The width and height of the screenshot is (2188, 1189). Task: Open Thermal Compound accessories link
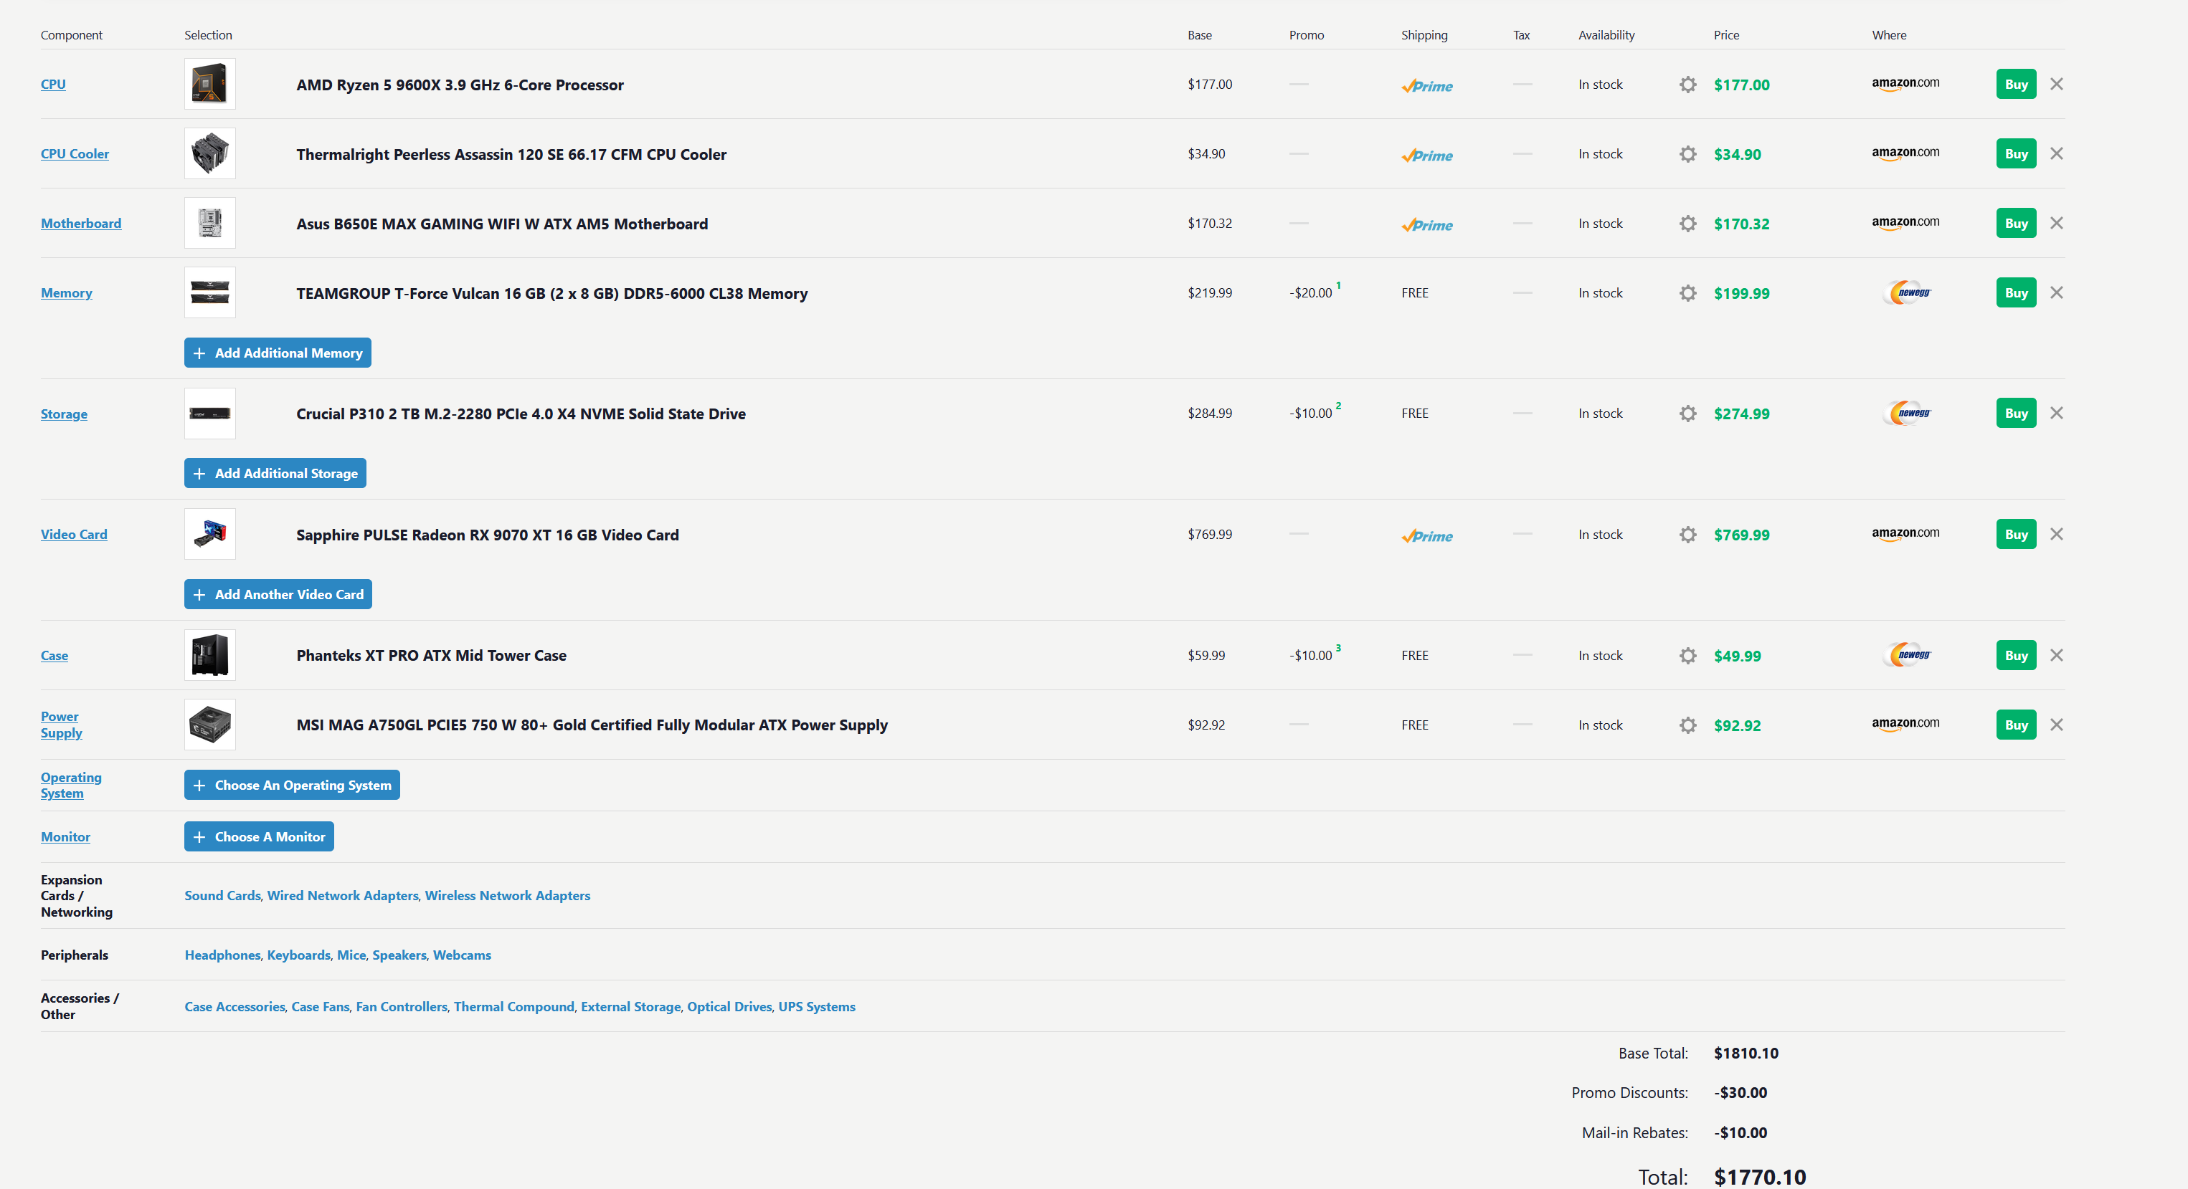click(x=514, y=1006)
